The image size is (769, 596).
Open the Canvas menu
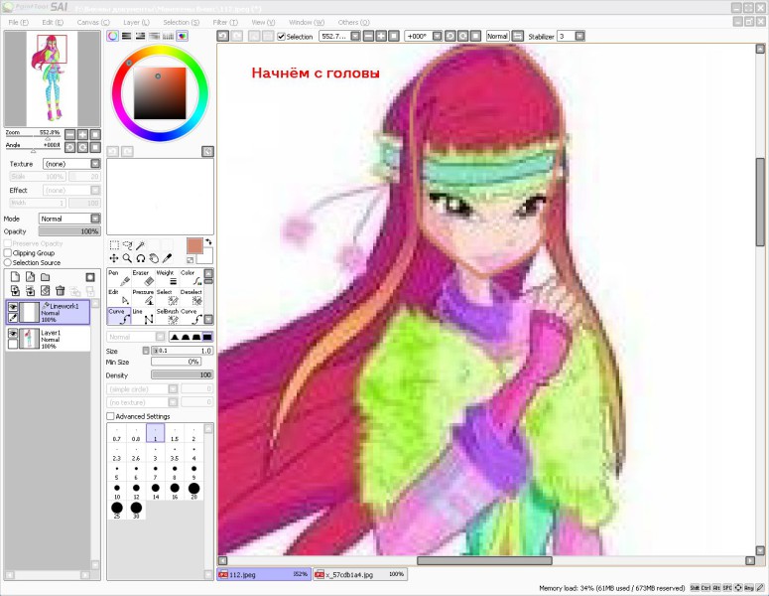(93, 22)
